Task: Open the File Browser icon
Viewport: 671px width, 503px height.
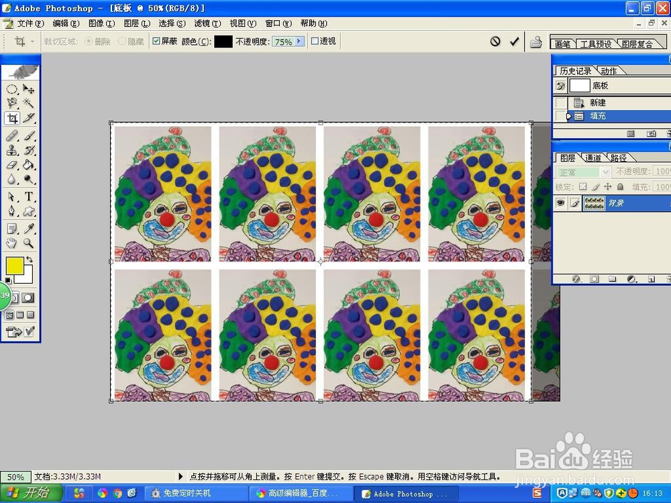Action: click(535, 42)
